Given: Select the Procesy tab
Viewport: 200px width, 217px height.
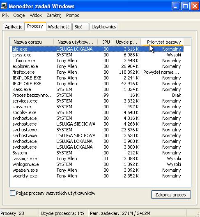Looking at the screenshot, I should [x=35, y=26].
